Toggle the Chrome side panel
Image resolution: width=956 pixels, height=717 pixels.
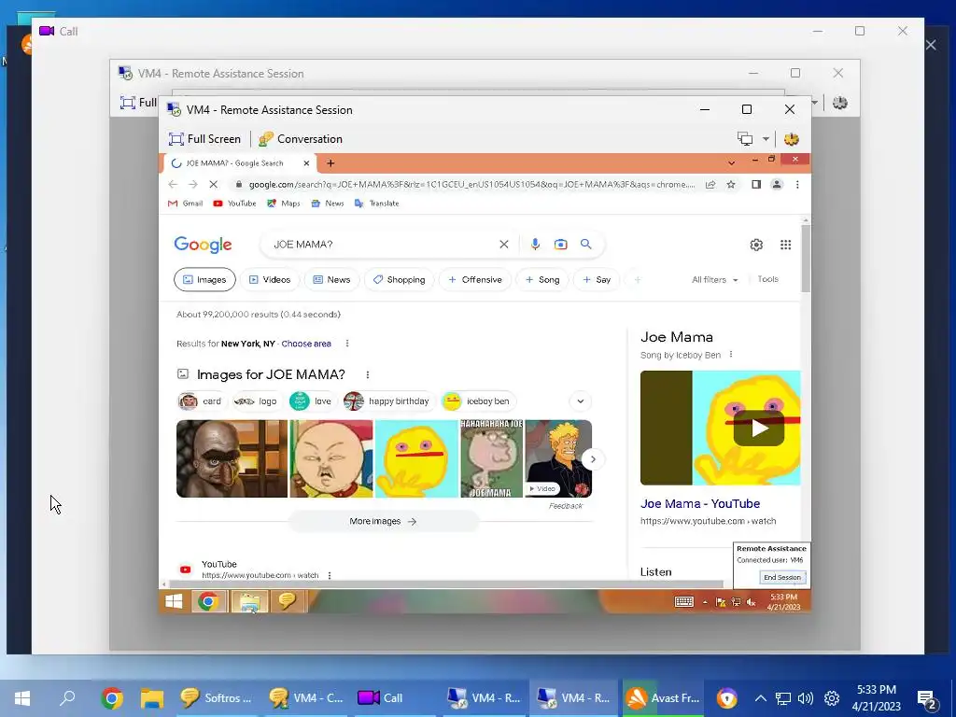pos(756,184)
